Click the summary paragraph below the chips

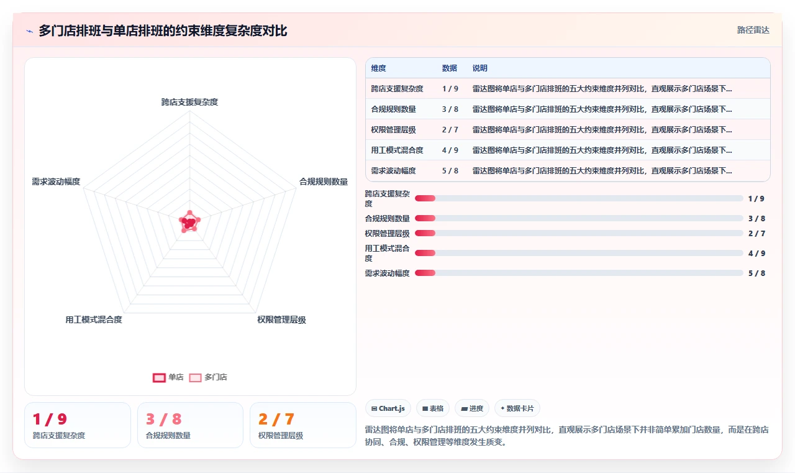(567, 436)
